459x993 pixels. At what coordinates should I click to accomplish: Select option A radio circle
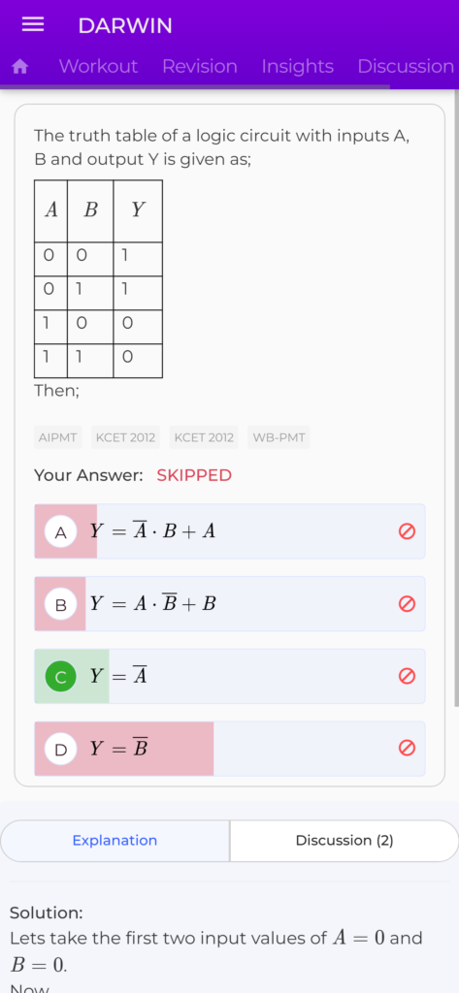[61, 532]
